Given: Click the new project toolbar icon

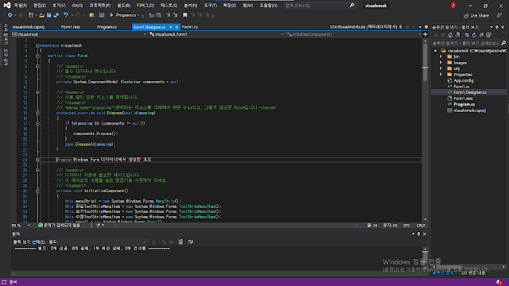Looking at the screenshot, I should 31,15.
